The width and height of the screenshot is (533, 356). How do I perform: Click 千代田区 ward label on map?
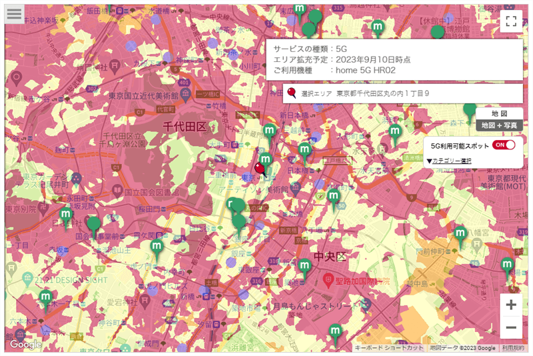(x=185, y=127)
